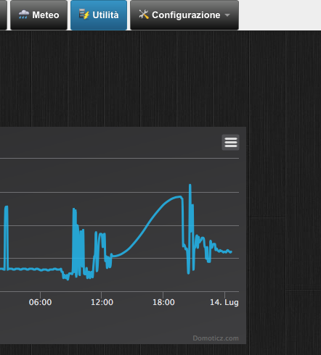
Task: Click the 18:00 time axis label
Action: pos(163,302)
